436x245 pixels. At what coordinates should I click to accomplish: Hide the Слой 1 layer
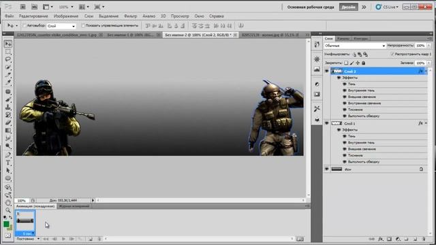(327, 123)
